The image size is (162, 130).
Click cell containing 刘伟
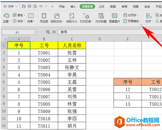[x=72, y=96]
